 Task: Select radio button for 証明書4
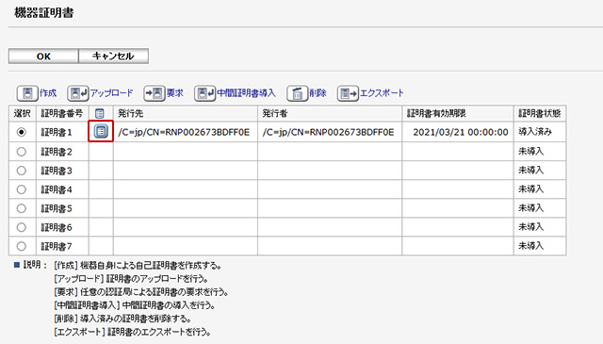point(22,189)
